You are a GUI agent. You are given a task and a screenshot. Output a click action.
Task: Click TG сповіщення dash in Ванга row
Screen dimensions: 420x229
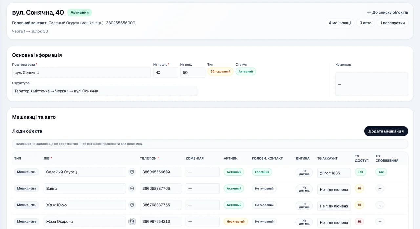click(380, 188)
